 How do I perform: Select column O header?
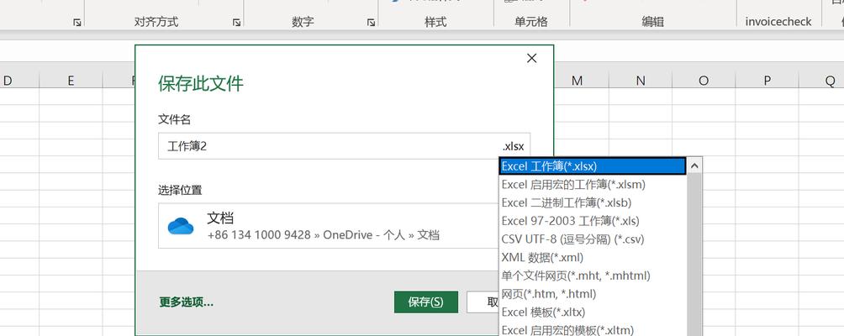704,81
